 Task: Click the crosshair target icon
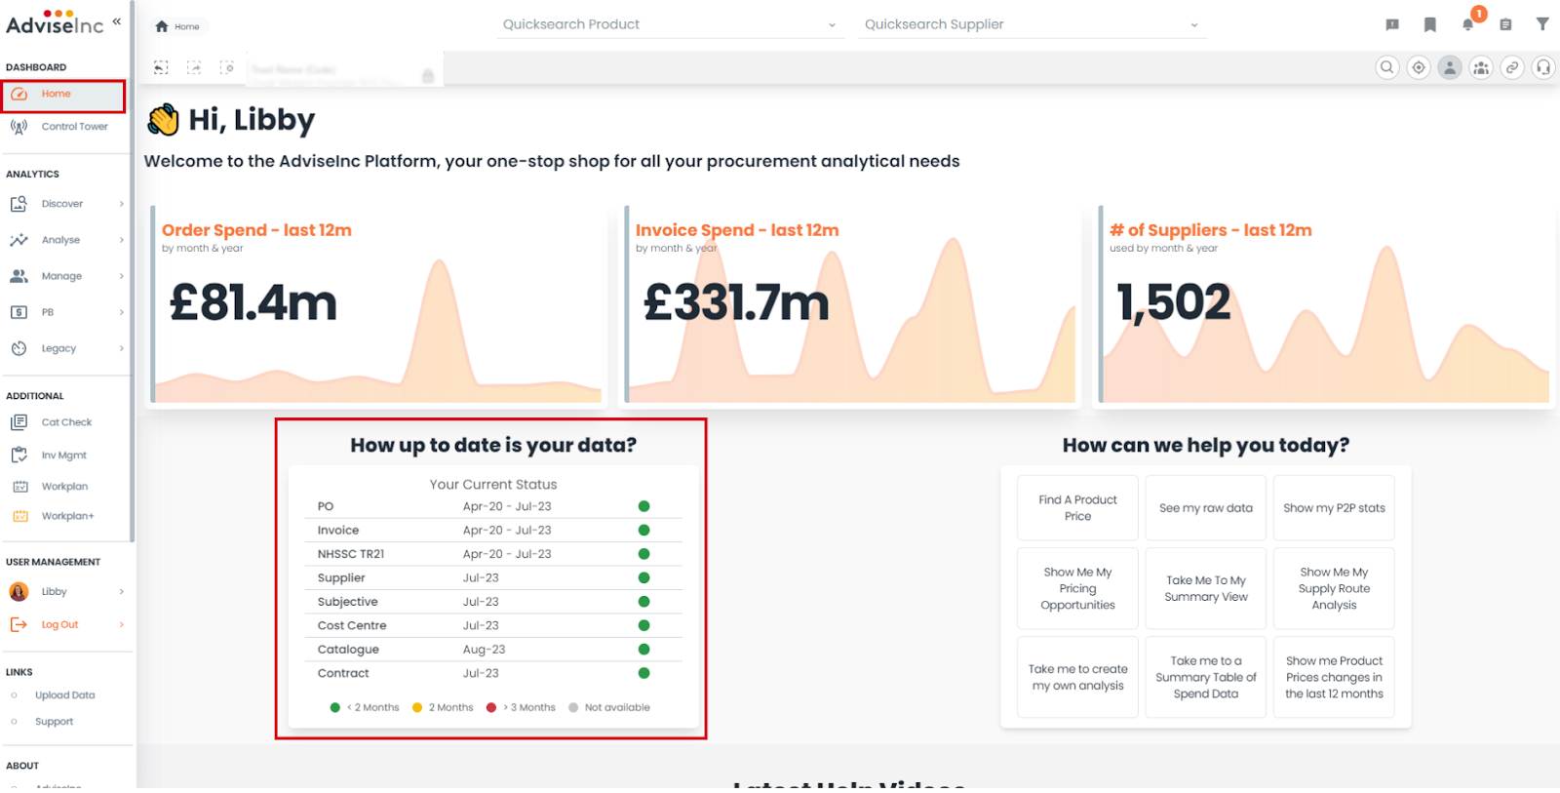coord(1419,67)
